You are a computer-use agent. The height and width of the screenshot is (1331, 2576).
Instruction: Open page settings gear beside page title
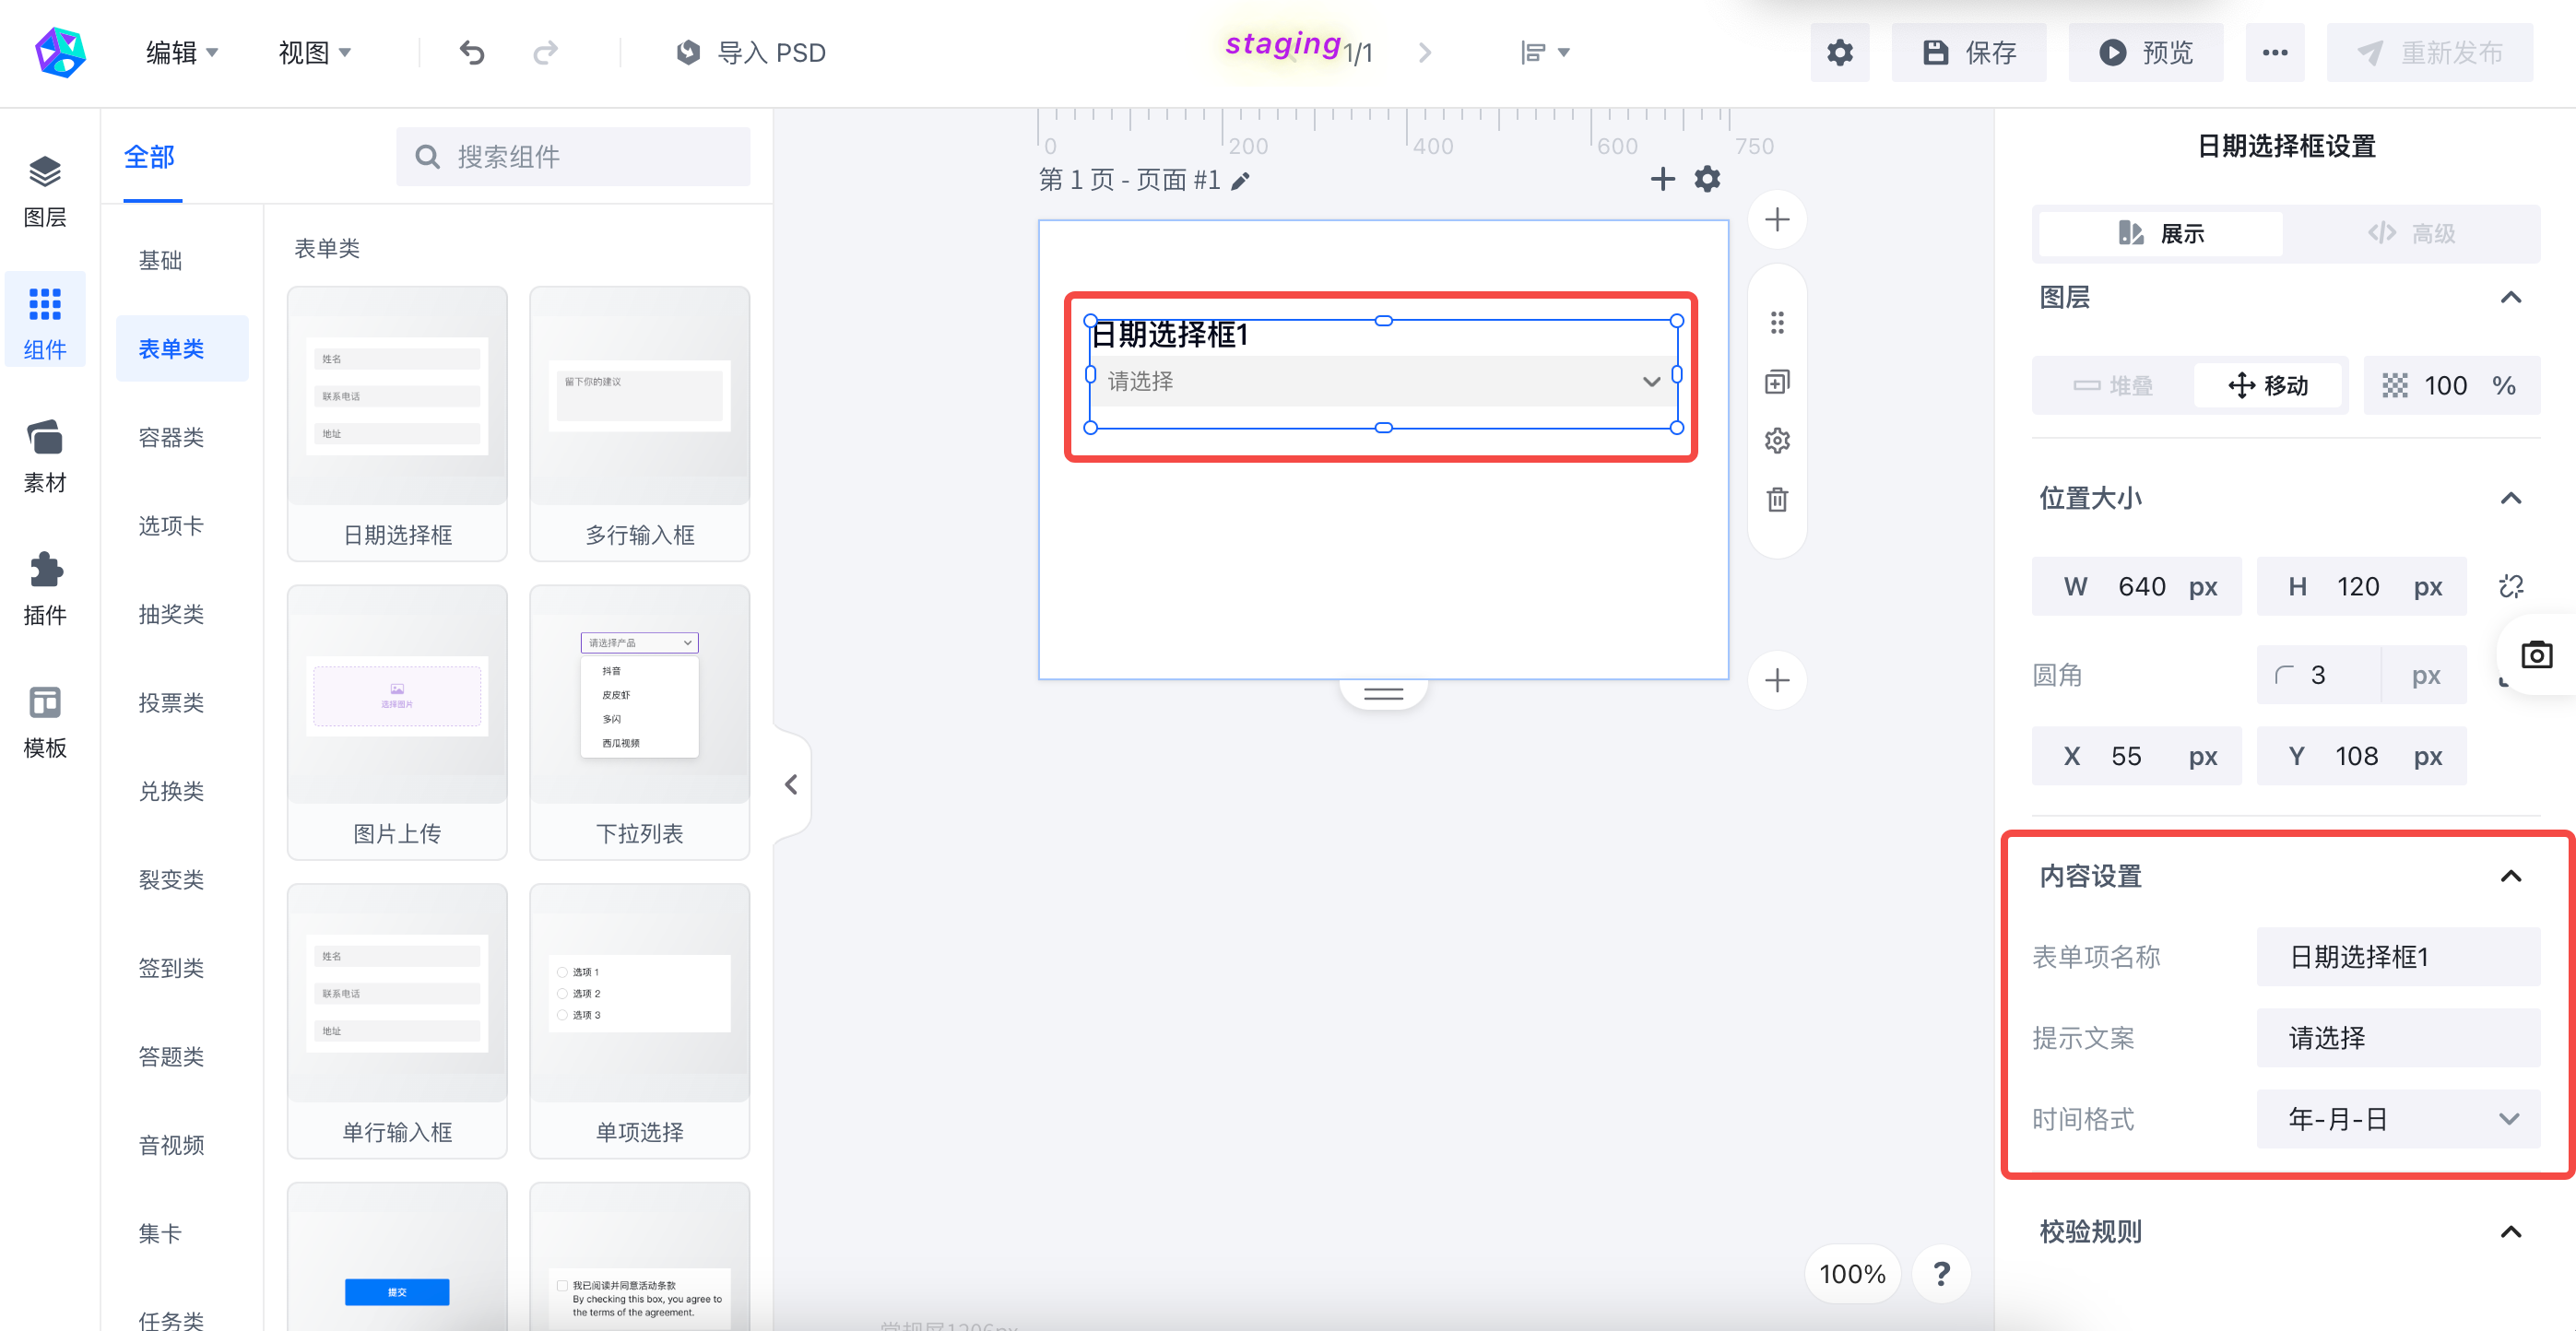coord(1707,179)
